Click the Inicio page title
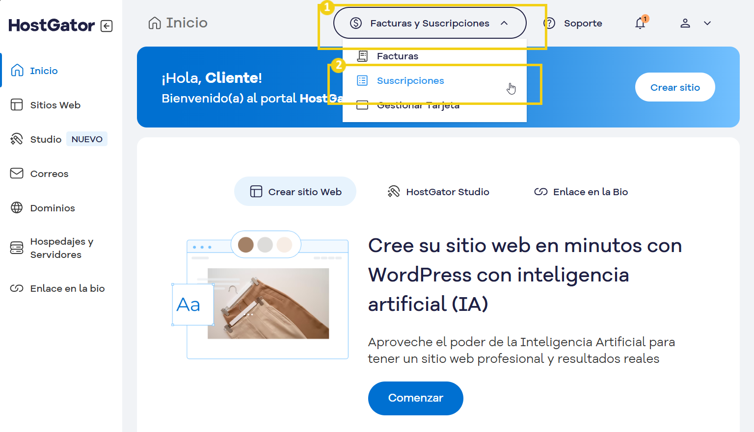This screenshot has width=754, height=432. (x=187, y=23)
